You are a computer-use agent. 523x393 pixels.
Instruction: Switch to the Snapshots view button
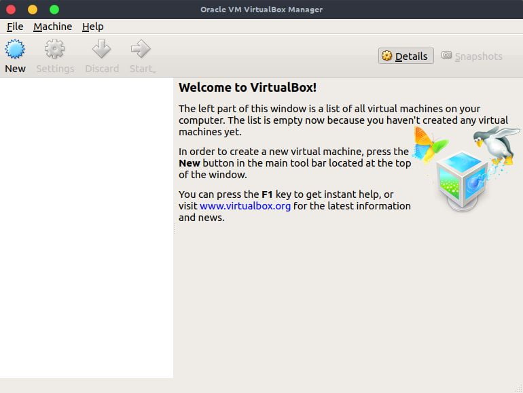click(471, 56)
